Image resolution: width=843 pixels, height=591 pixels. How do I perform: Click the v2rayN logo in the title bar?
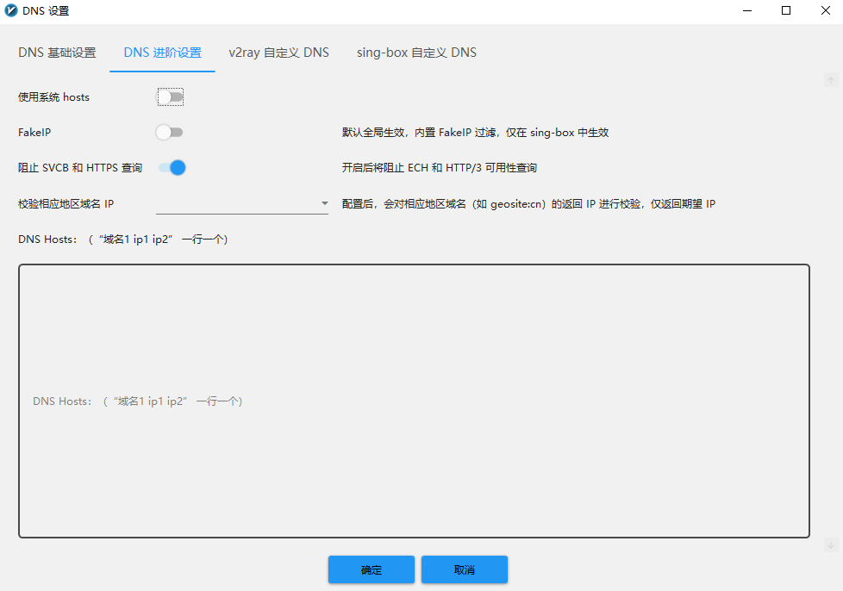click(x=12, y=10)
